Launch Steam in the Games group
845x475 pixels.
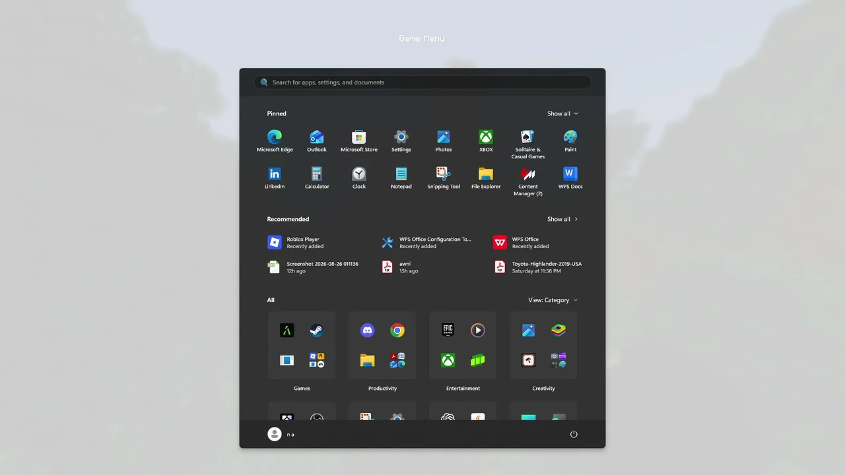[317, 331]
